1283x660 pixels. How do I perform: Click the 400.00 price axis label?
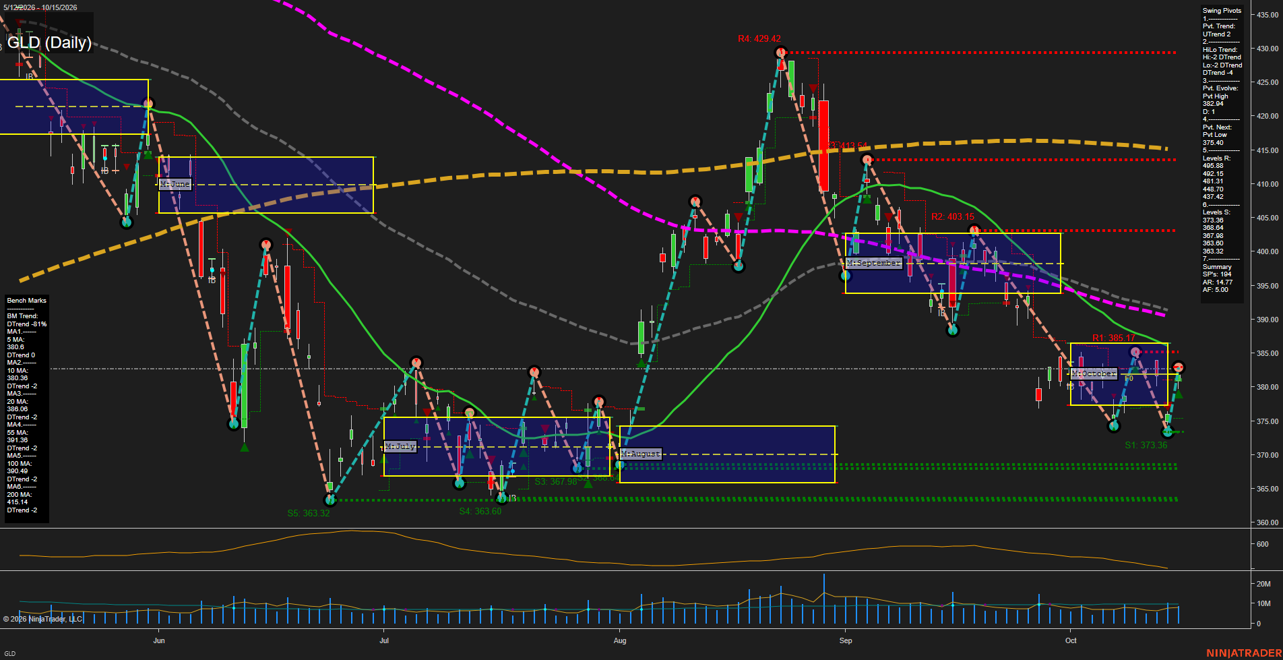1267,251
